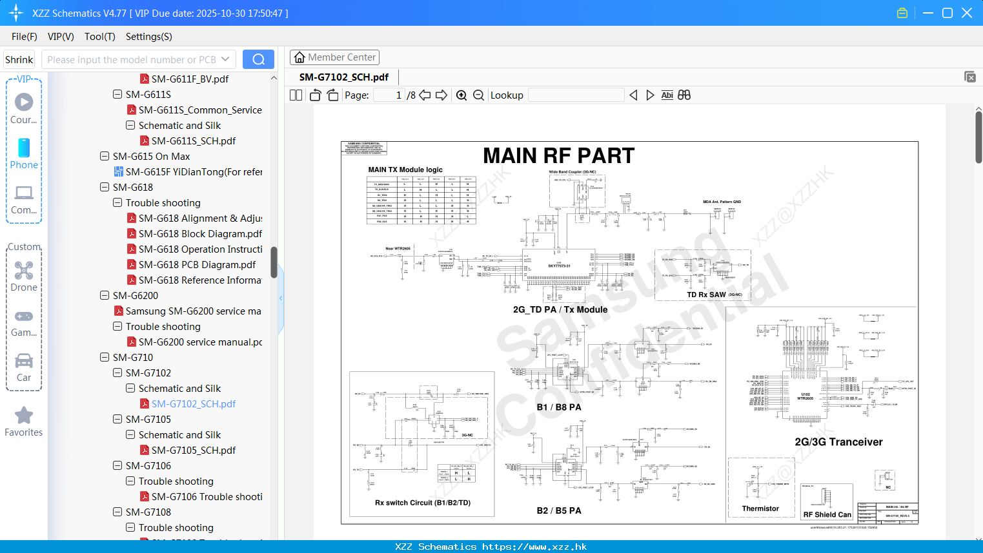Screen dimensions: 983x553
Task: Collapse the SM-G7108 node
Action: pyautogui.click(x=117, y=512)
